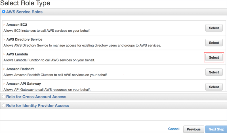Click Select for Amazon EC2
The height and width of the screenshot is (133, 227).
pos(214,28)
